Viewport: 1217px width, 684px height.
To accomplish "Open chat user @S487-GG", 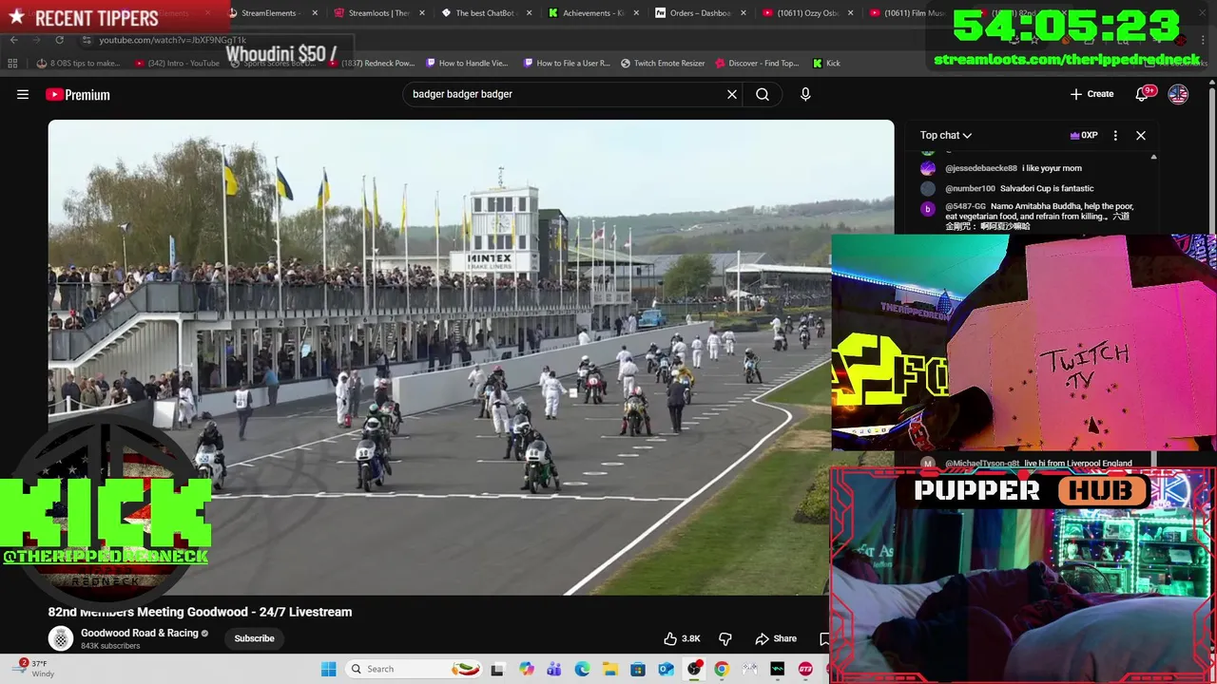I will [965, 206].
